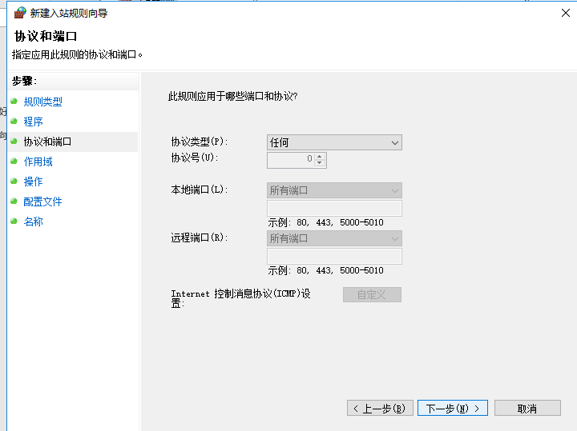Image resolution: width=577 pixels, height=431 pixels.
Task: Click the green bullet beside 规则类型
Action: 14,101
